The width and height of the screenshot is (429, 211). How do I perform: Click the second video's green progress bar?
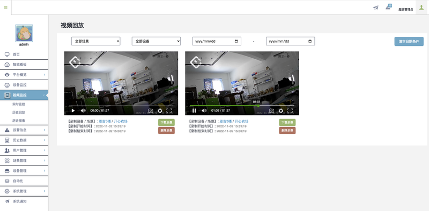click(224, 106)
